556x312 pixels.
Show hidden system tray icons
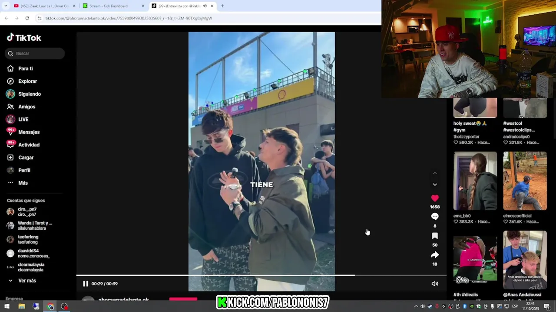coord(416,307)
